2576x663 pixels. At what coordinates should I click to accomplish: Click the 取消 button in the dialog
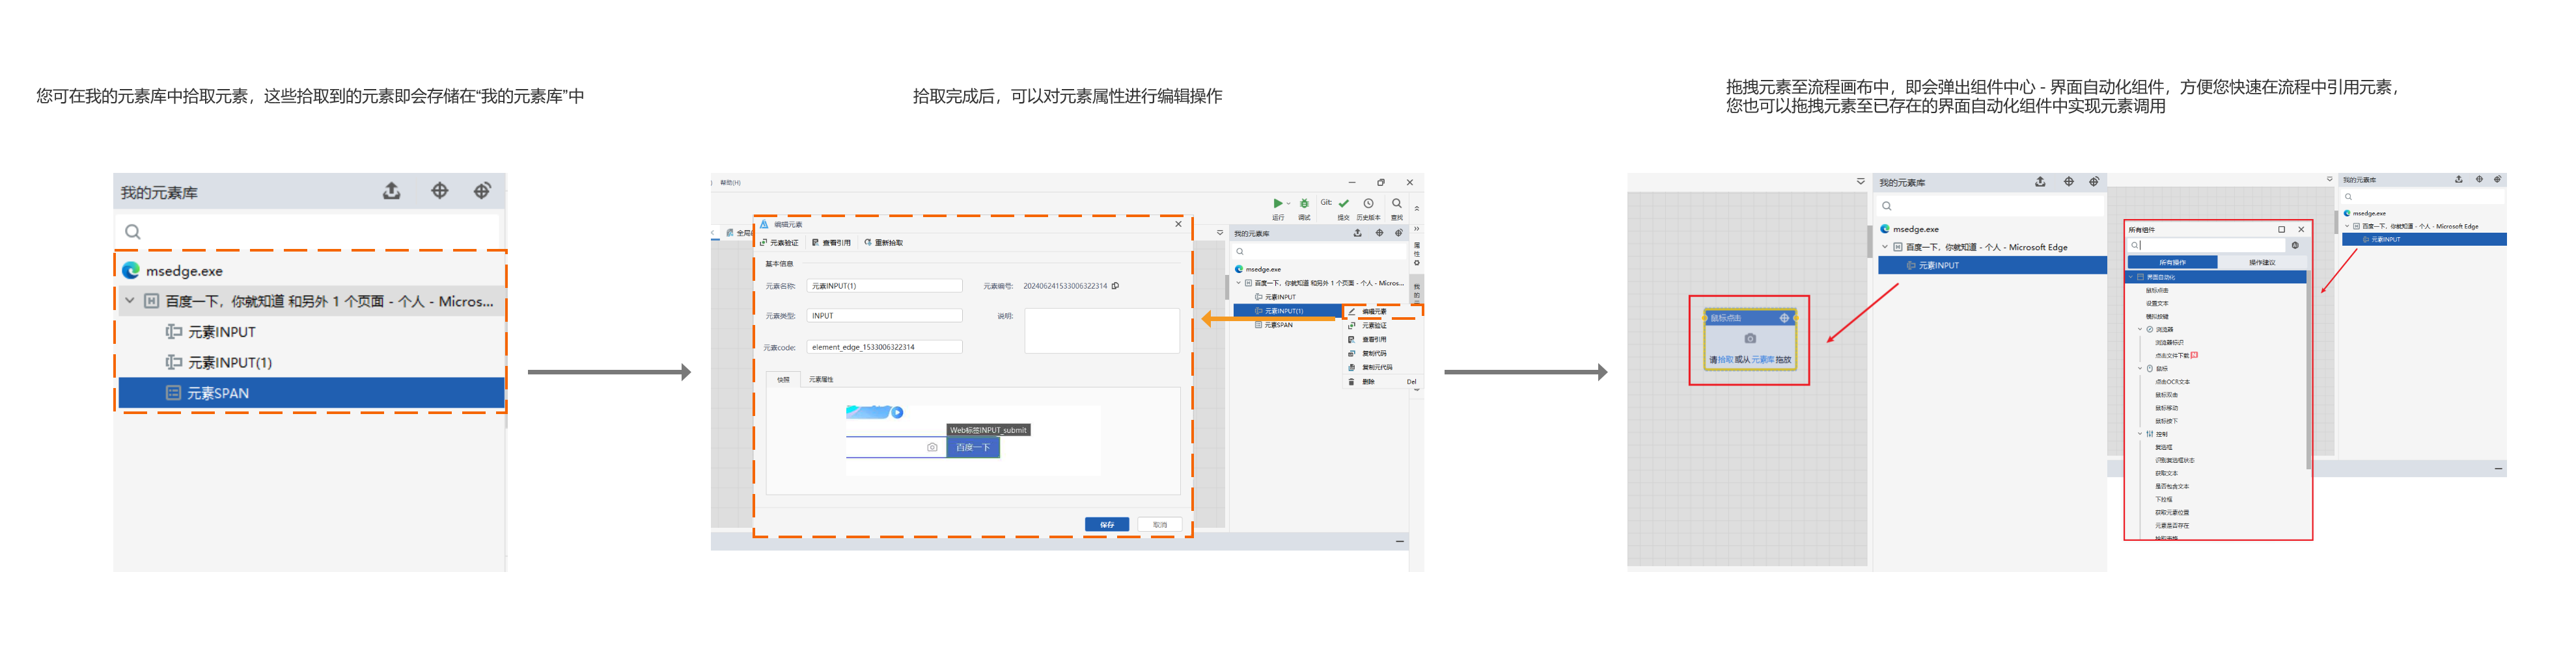[x=1159, y=524]
